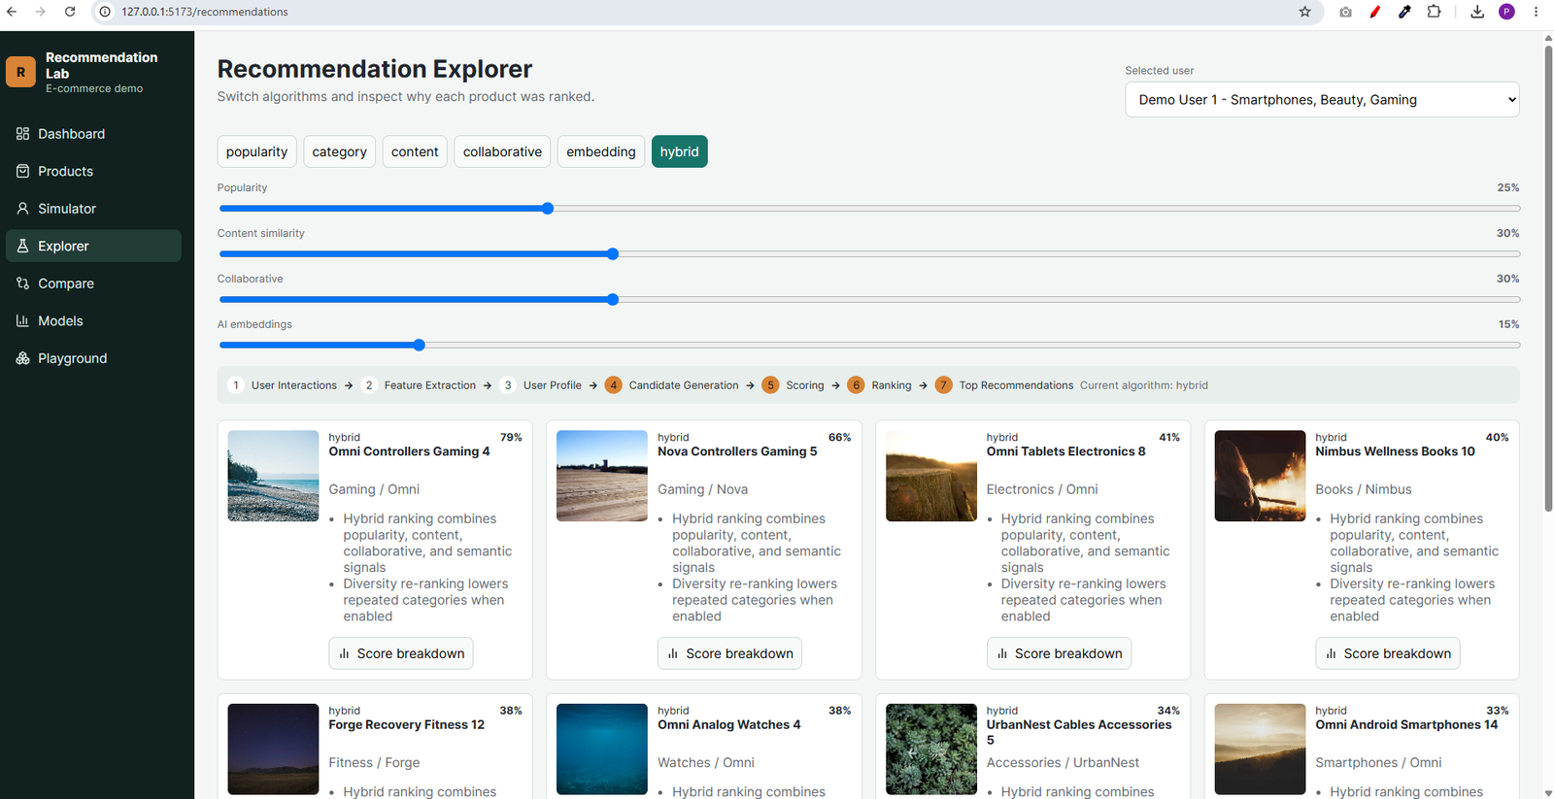Navigate to Models in the sidebar
This screenshot has width=1554, height=799.
tap(93, 320)
